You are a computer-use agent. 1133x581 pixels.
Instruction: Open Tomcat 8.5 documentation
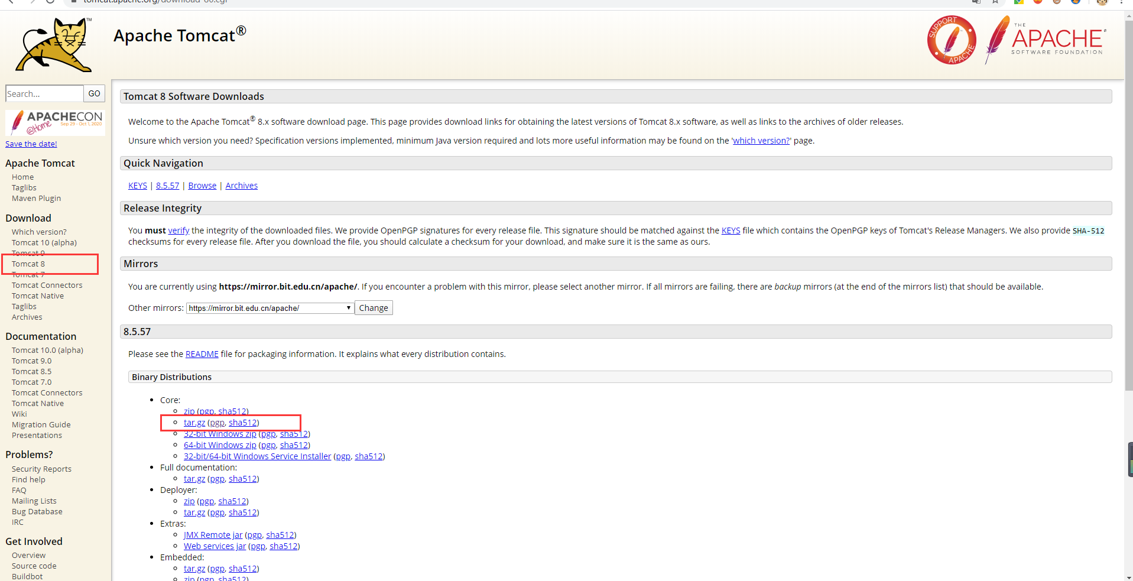(x=31, y=371)
